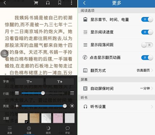Click the icon beside 点击显示翻页动画
The height and width of the screenshot is (135, 155).
point(85,57)
